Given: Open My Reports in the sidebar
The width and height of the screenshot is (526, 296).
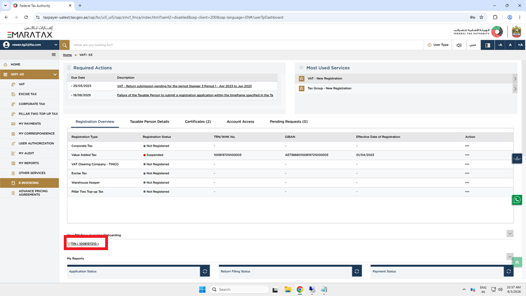Looking at the screenshot, I should click(30, 163).
